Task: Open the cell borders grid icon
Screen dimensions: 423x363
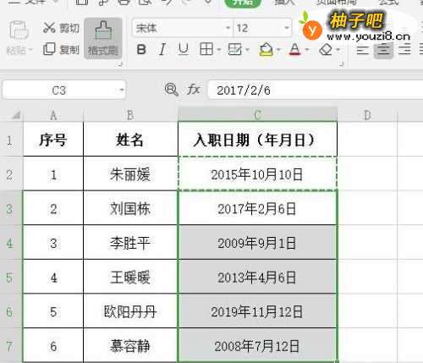Action: coord(206,49)
